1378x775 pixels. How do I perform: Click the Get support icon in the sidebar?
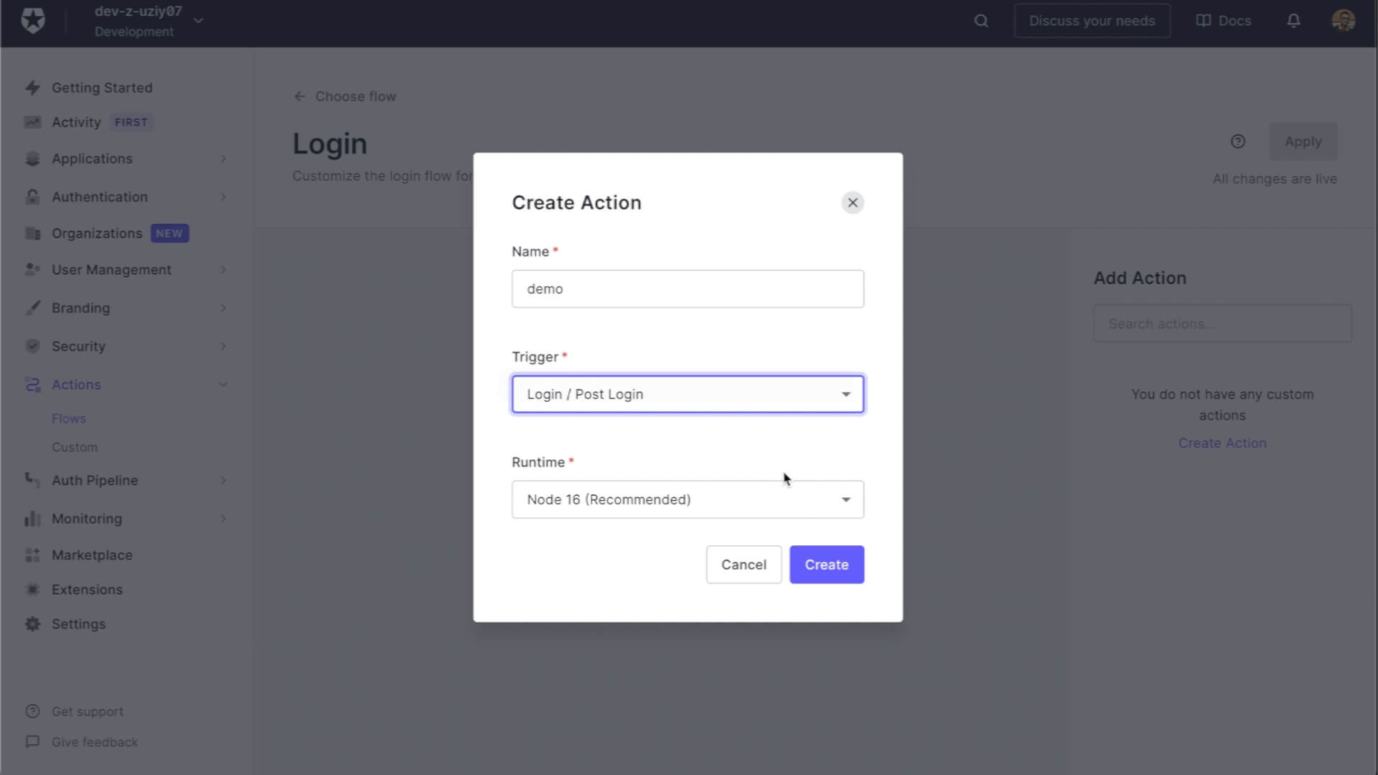pos(33,711)
